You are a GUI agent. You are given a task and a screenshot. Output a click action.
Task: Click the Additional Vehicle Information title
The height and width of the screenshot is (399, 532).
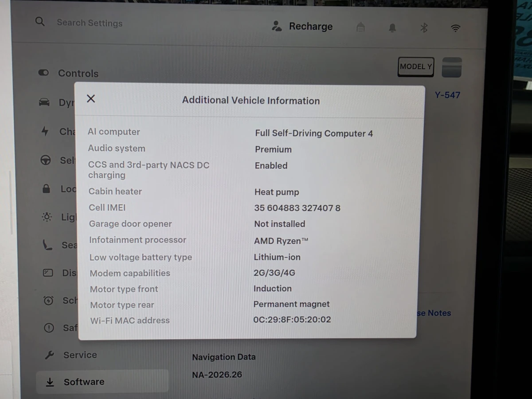click(251, 101)
